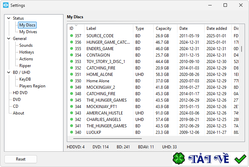Select HD DVD category
The height and width of the screenshot is (167, 249).
20,93
